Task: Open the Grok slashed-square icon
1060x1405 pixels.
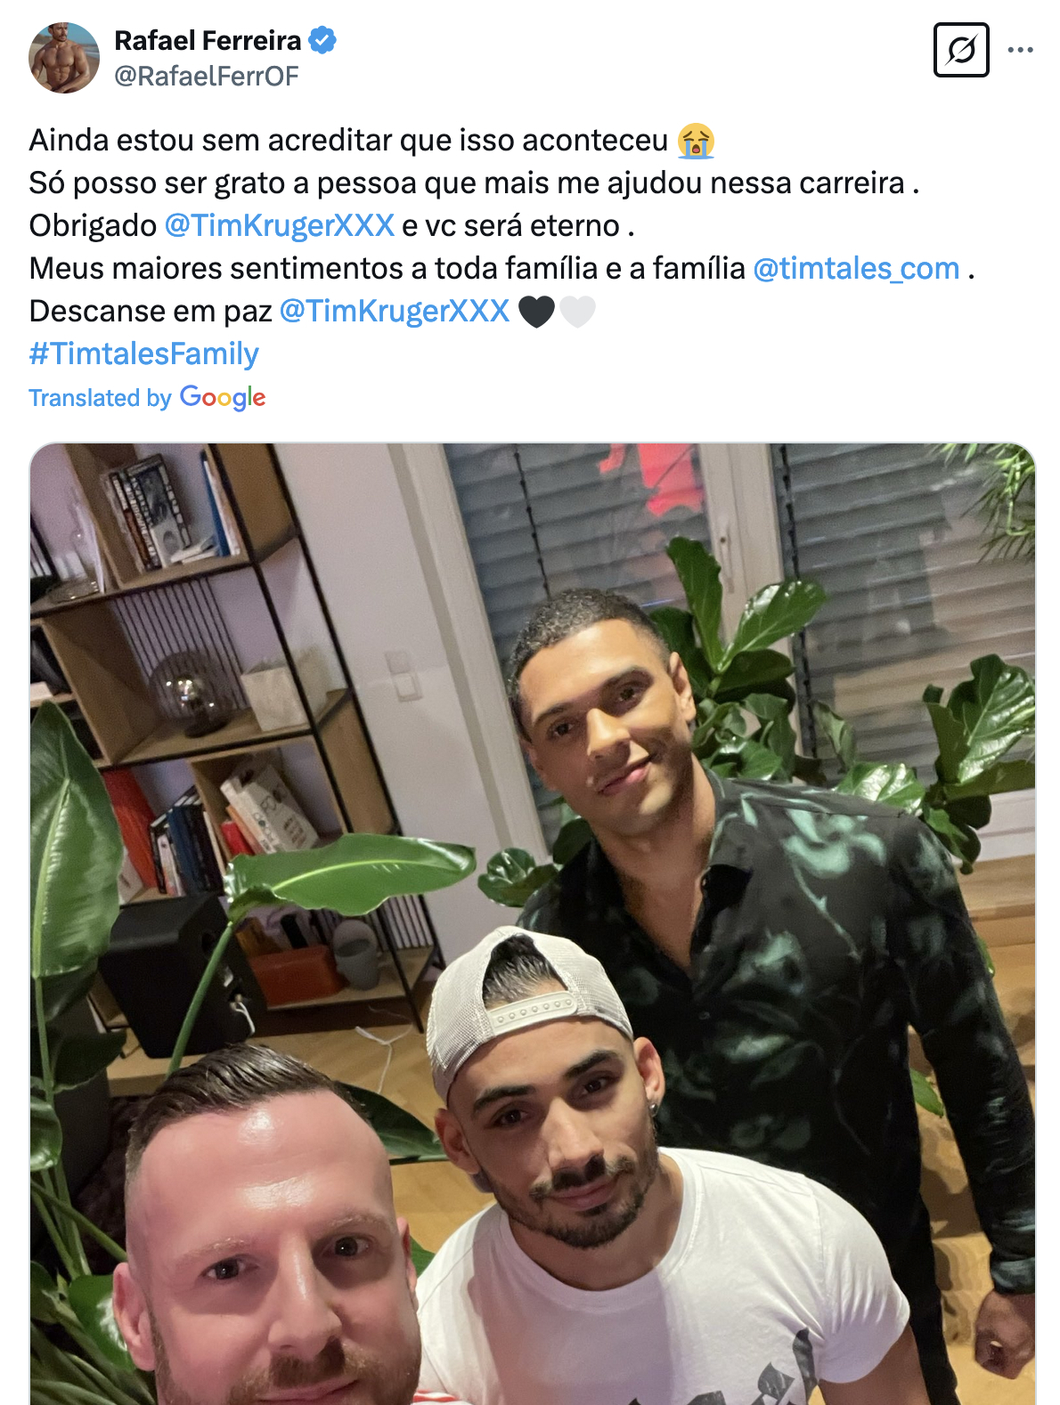Action: [961, 50]
